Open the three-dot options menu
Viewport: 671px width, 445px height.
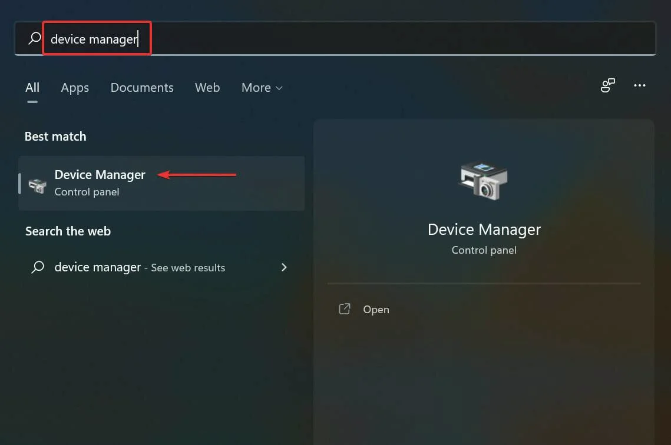point(639,85)
